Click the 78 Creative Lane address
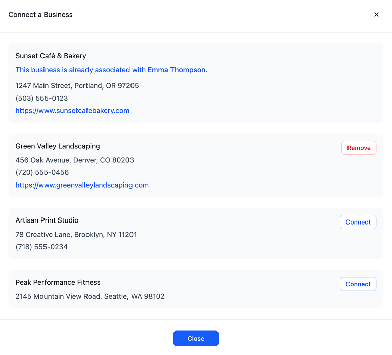 tap(76, 235)
